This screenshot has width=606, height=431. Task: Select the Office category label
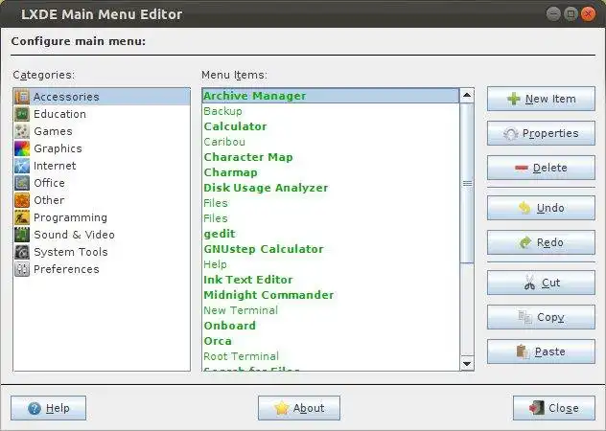tap(50, 183)
